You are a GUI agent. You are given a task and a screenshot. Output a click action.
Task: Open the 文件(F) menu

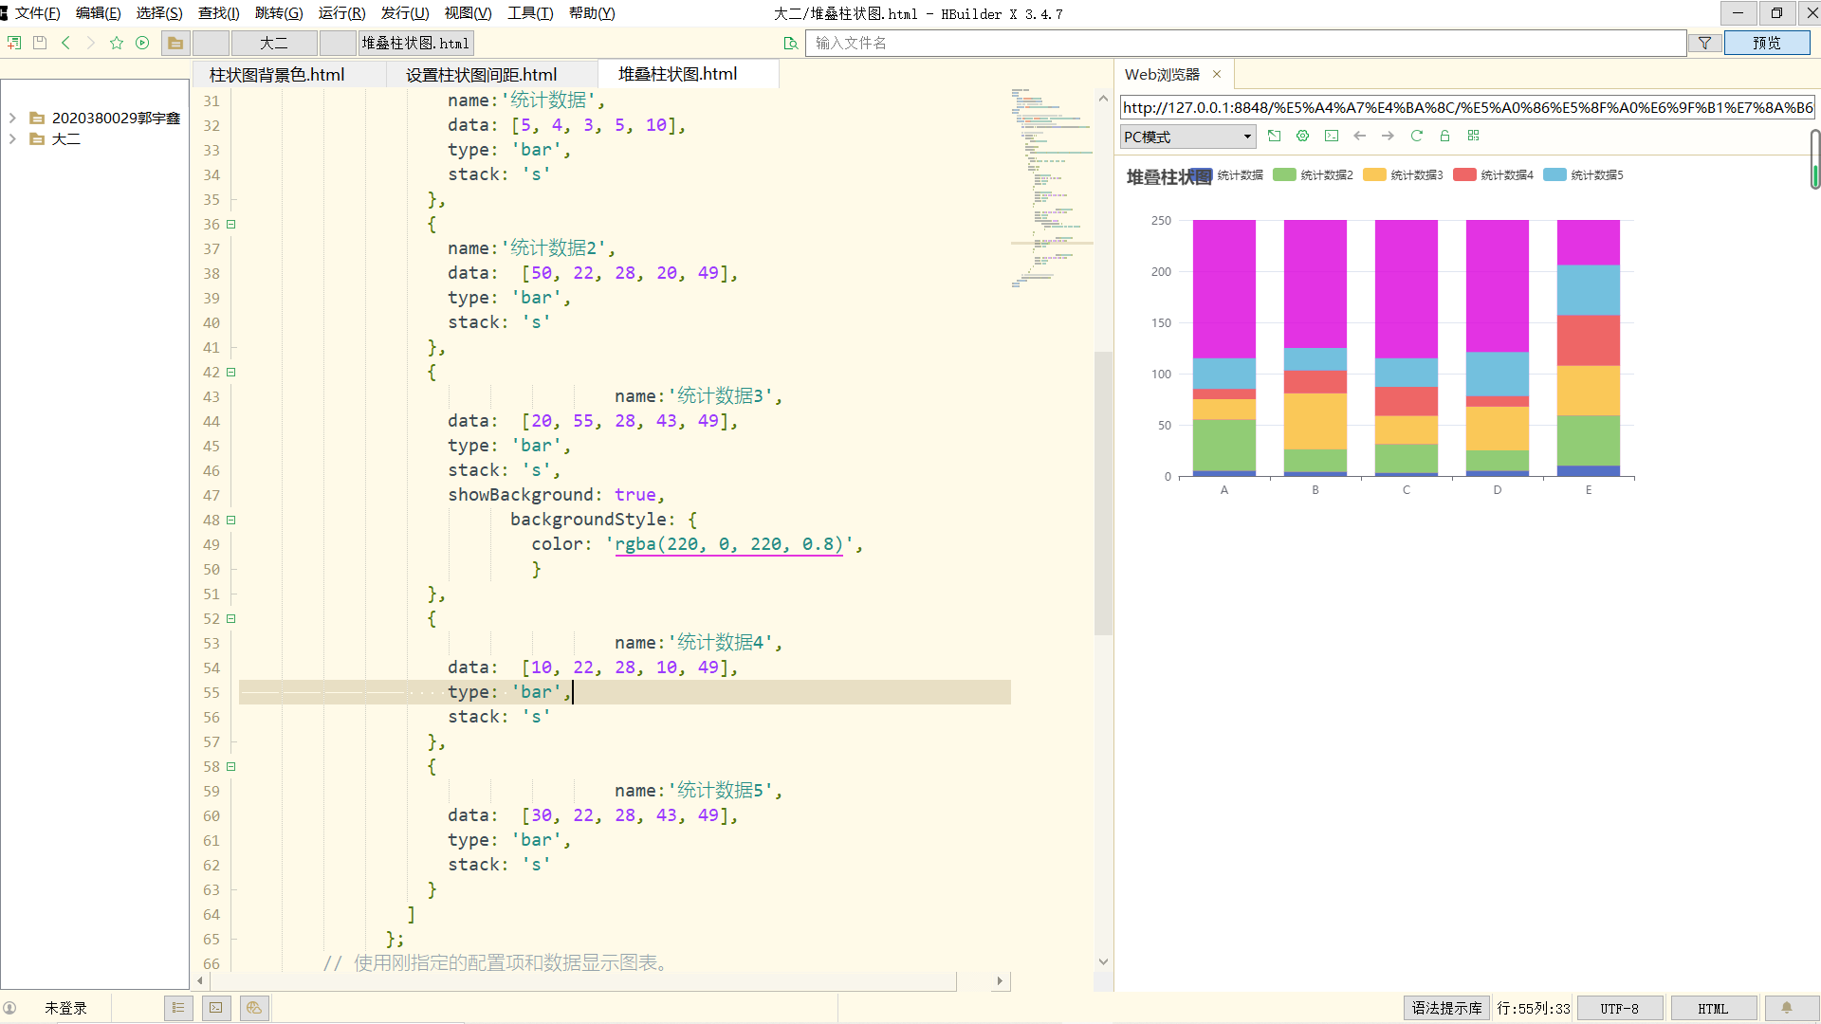pyautogui.click(x=37, y=13)
